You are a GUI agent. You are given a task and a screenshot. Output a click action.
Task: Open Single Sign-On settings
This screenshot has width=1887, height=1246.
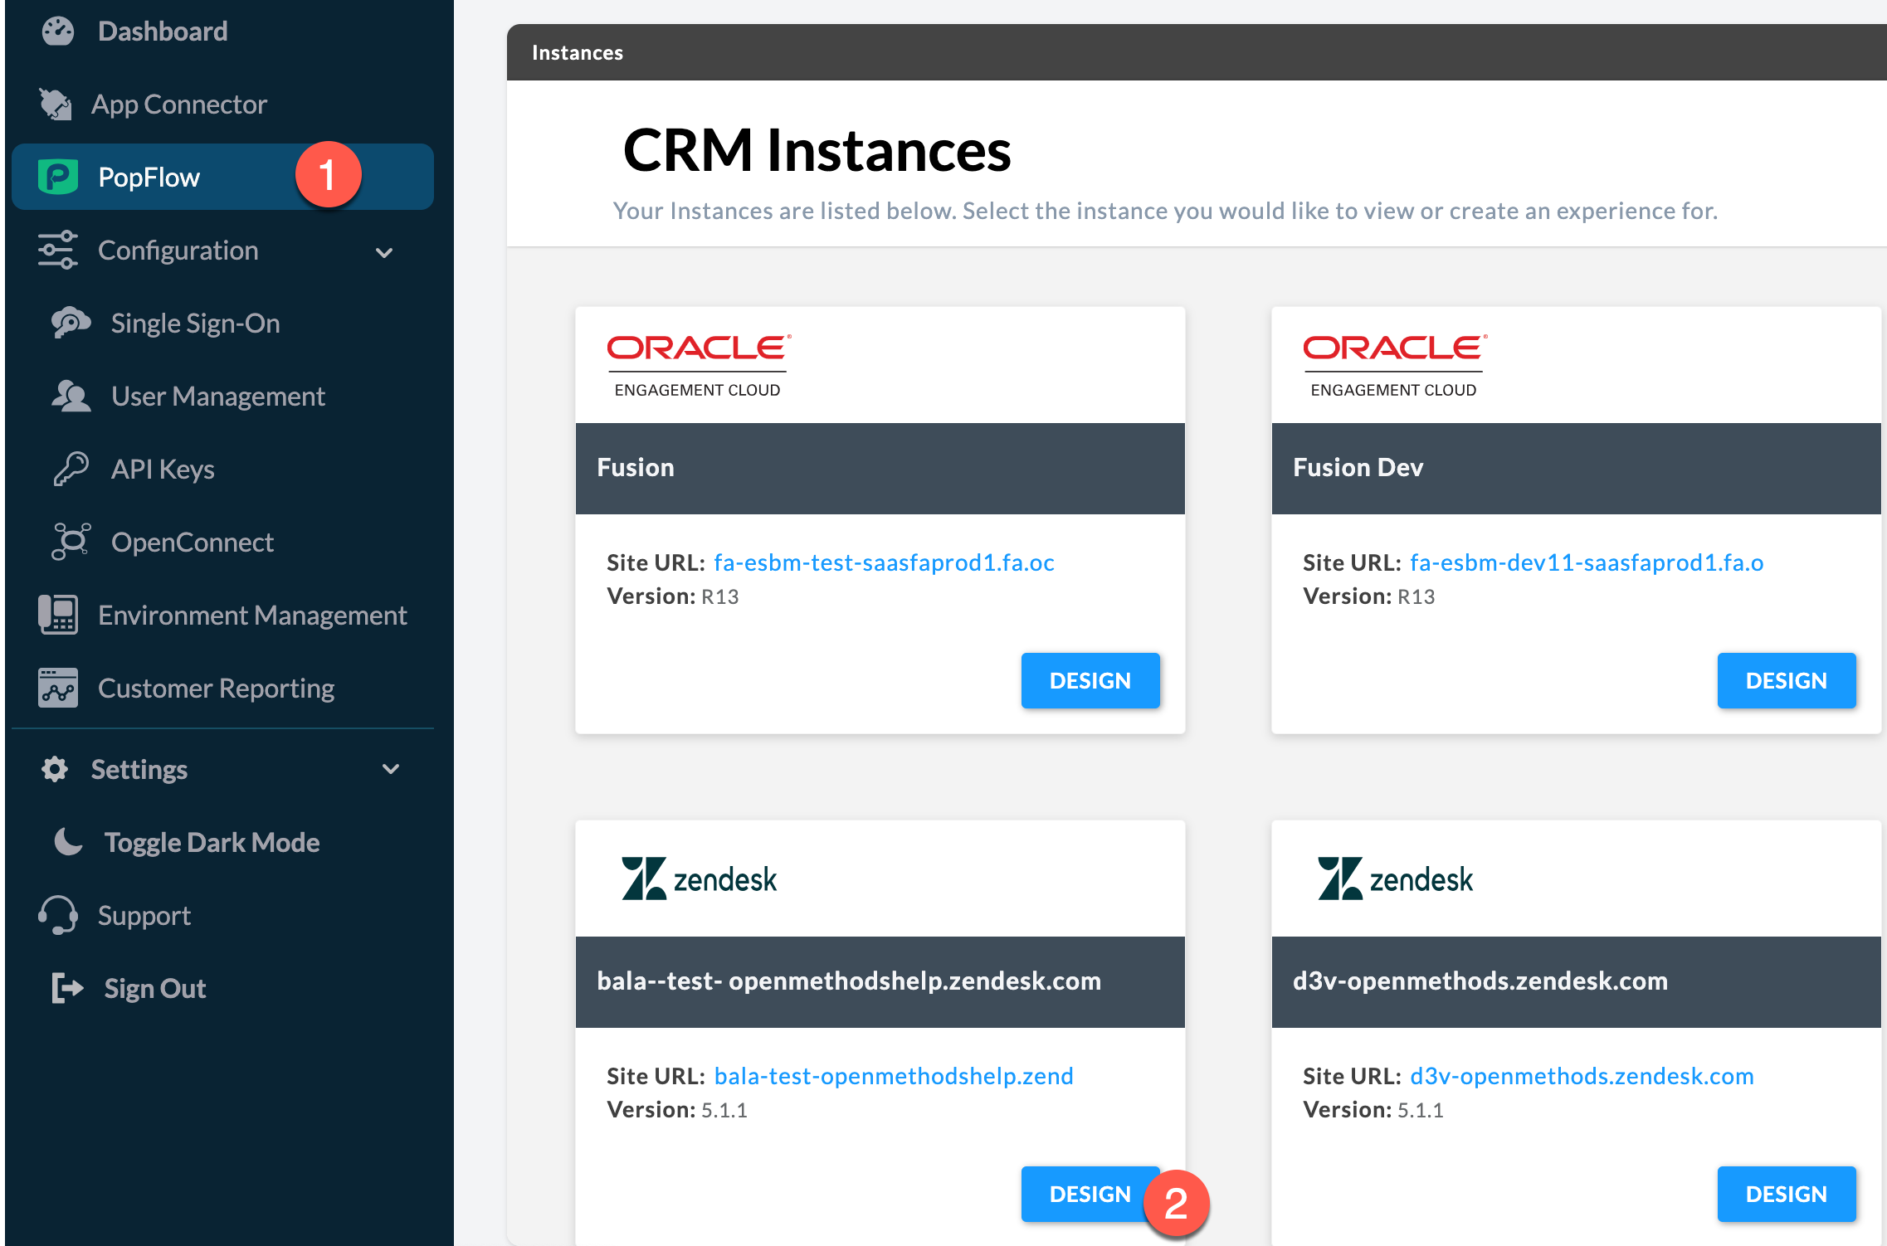196,323
